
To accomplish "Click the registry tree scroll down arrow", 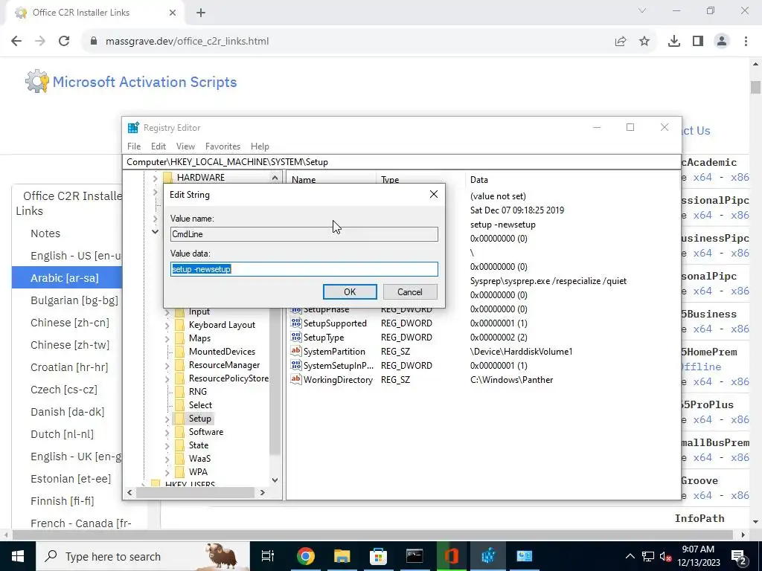I will coord(275,480).
